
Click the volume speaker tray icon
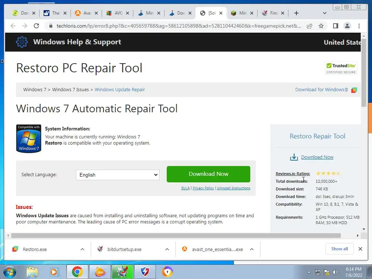point(335,272)
